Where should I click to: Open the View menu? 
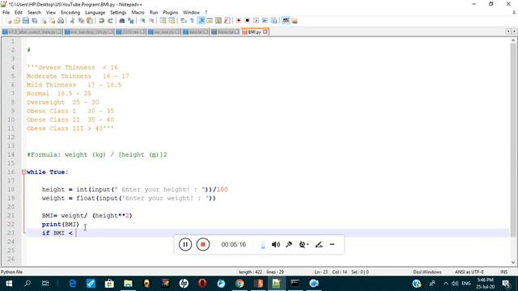pyautogui.click(x=51, y=12)
